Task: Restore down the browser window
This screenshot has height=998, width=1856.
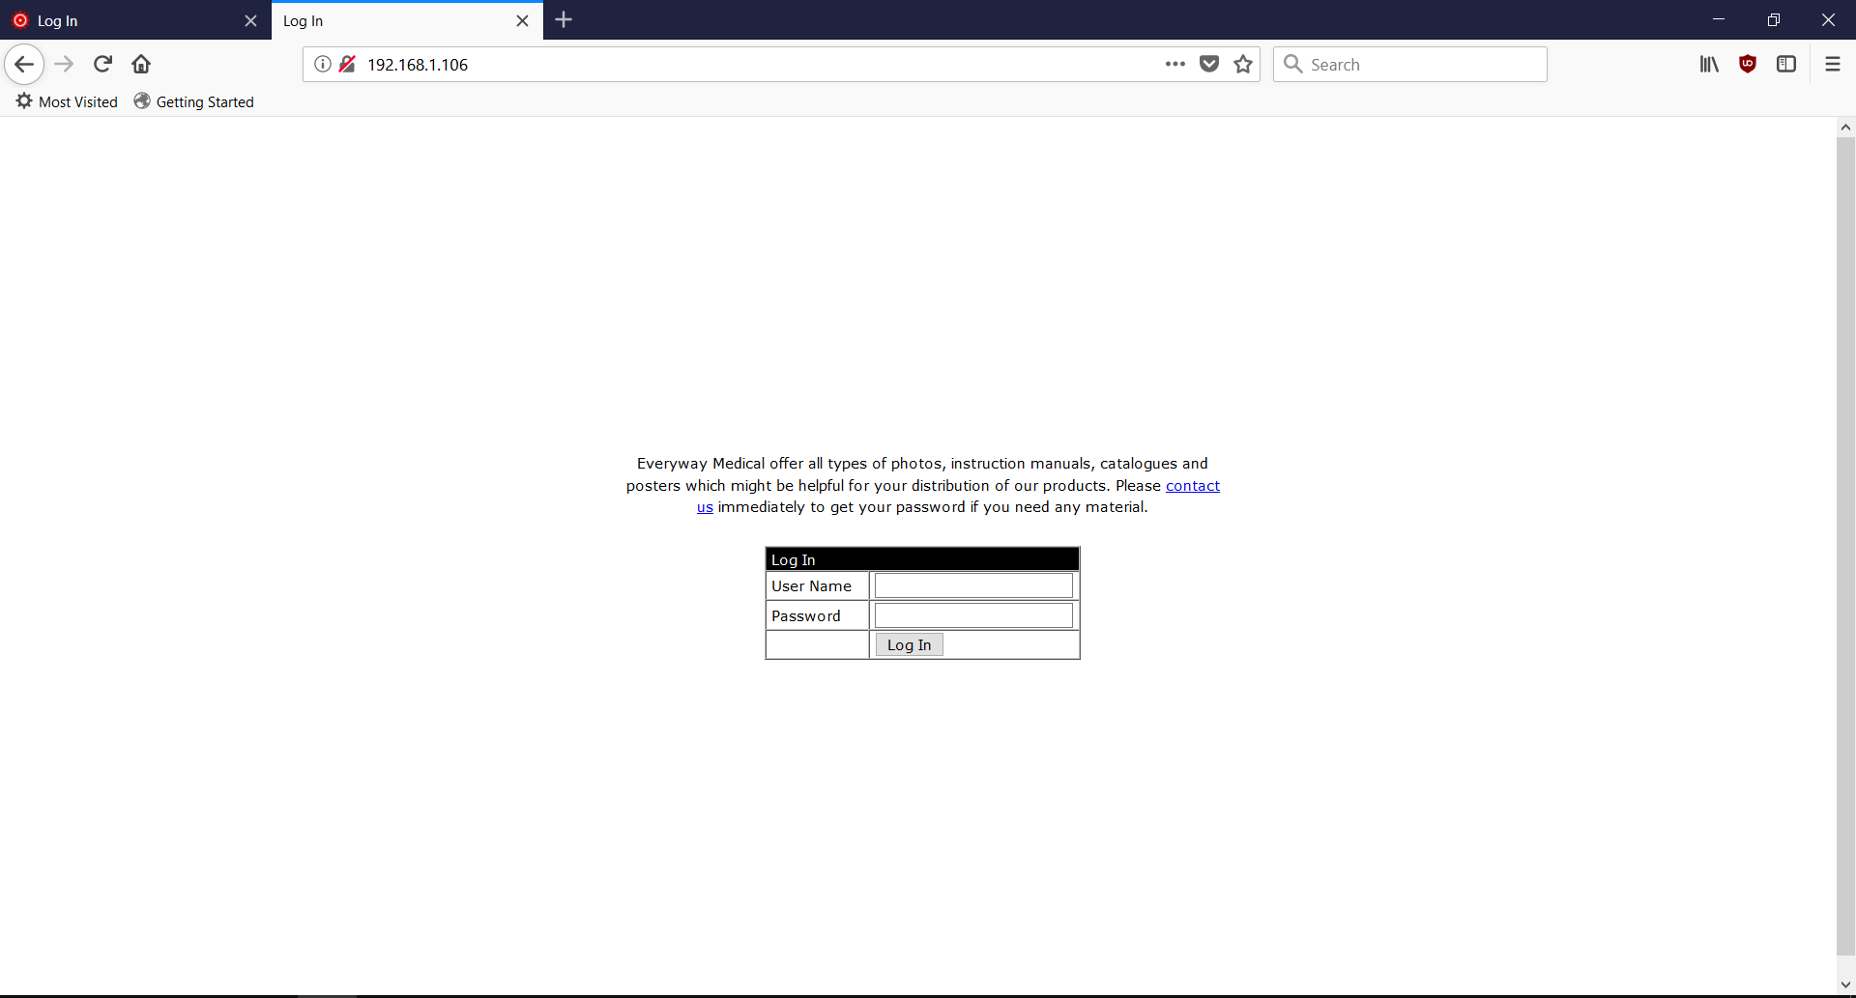Action: tap(1774, 20)
